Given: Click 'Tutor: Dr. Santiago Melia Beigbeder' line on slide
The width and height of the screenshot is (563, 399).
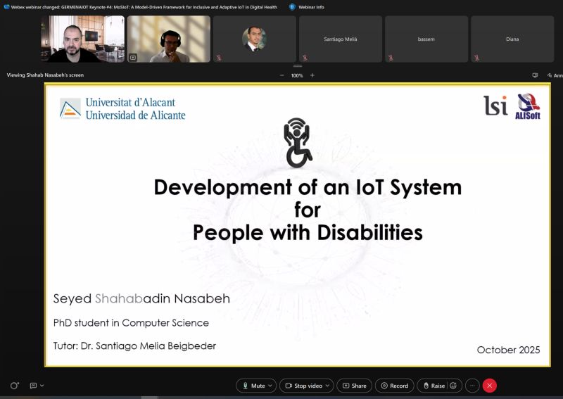Looking at the screenshot, I should click(x=134, y=346).
